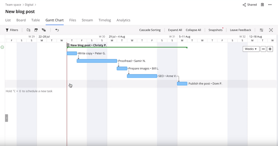This screenshot has height=146, width=278.
Task: Collapse the New blog post project row
Action: 2,47
